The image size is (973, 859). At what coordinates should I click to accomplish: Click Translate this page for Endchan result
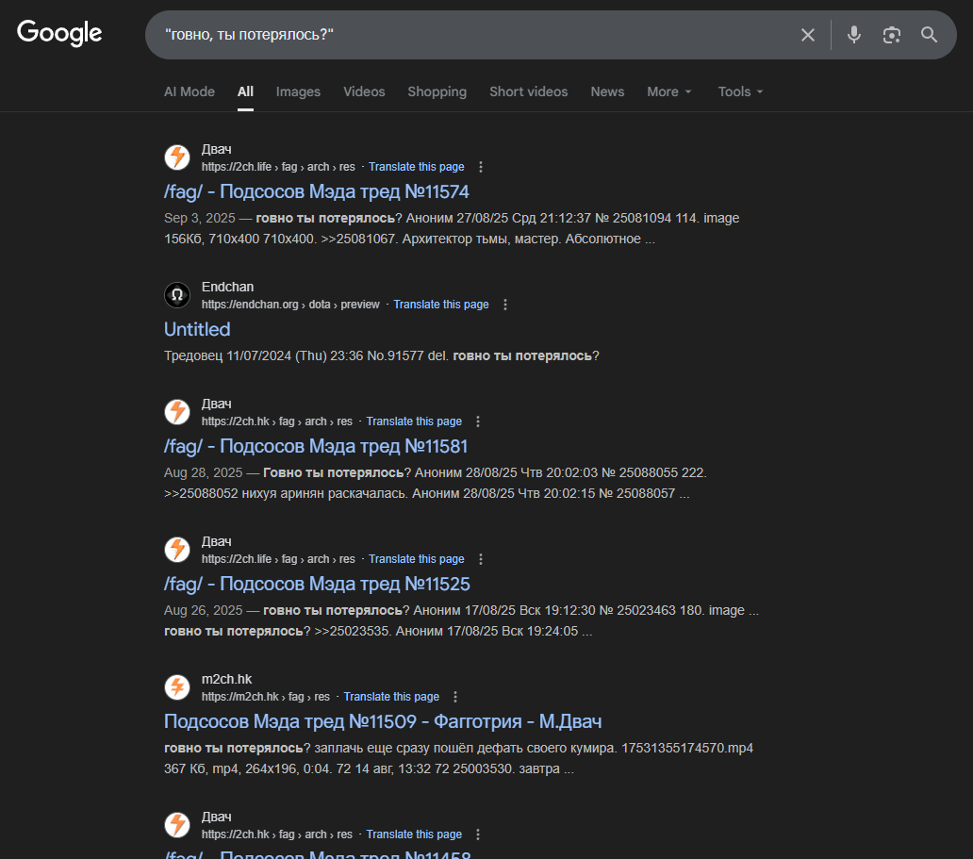441,305
